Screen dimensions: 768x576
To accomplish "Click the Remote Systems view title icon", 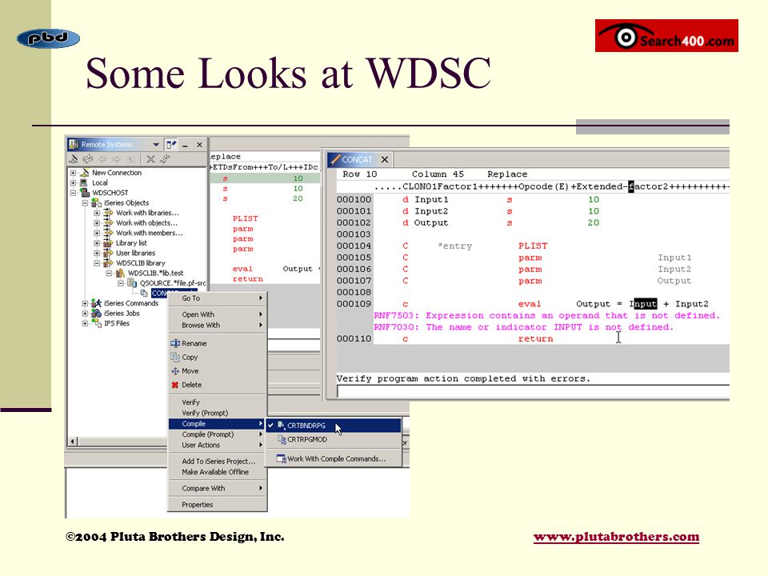I will tap(74, 144).
